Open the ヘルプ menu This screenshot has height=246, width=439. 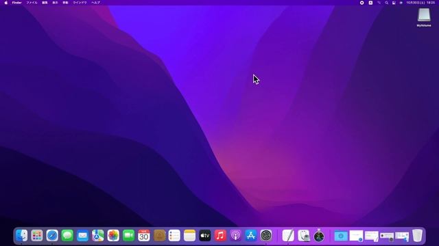click(96, 3)
